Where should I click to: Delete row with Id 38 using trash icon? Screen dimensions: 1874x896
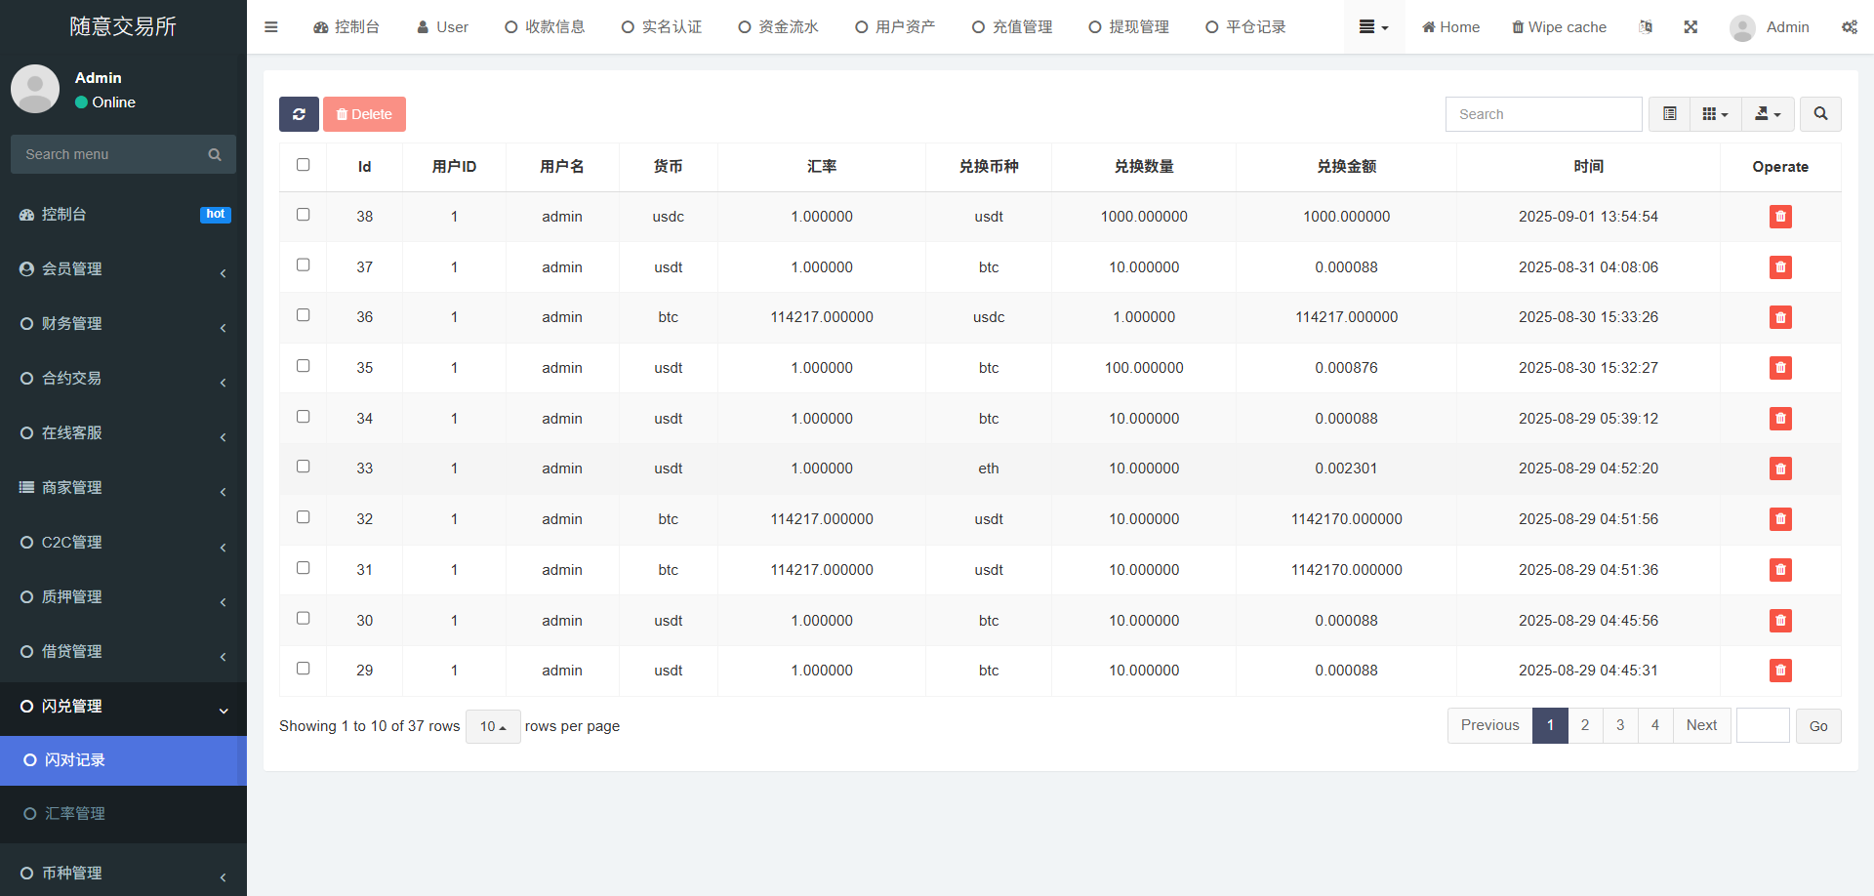pyautogui.click(x=1780, y=217)
